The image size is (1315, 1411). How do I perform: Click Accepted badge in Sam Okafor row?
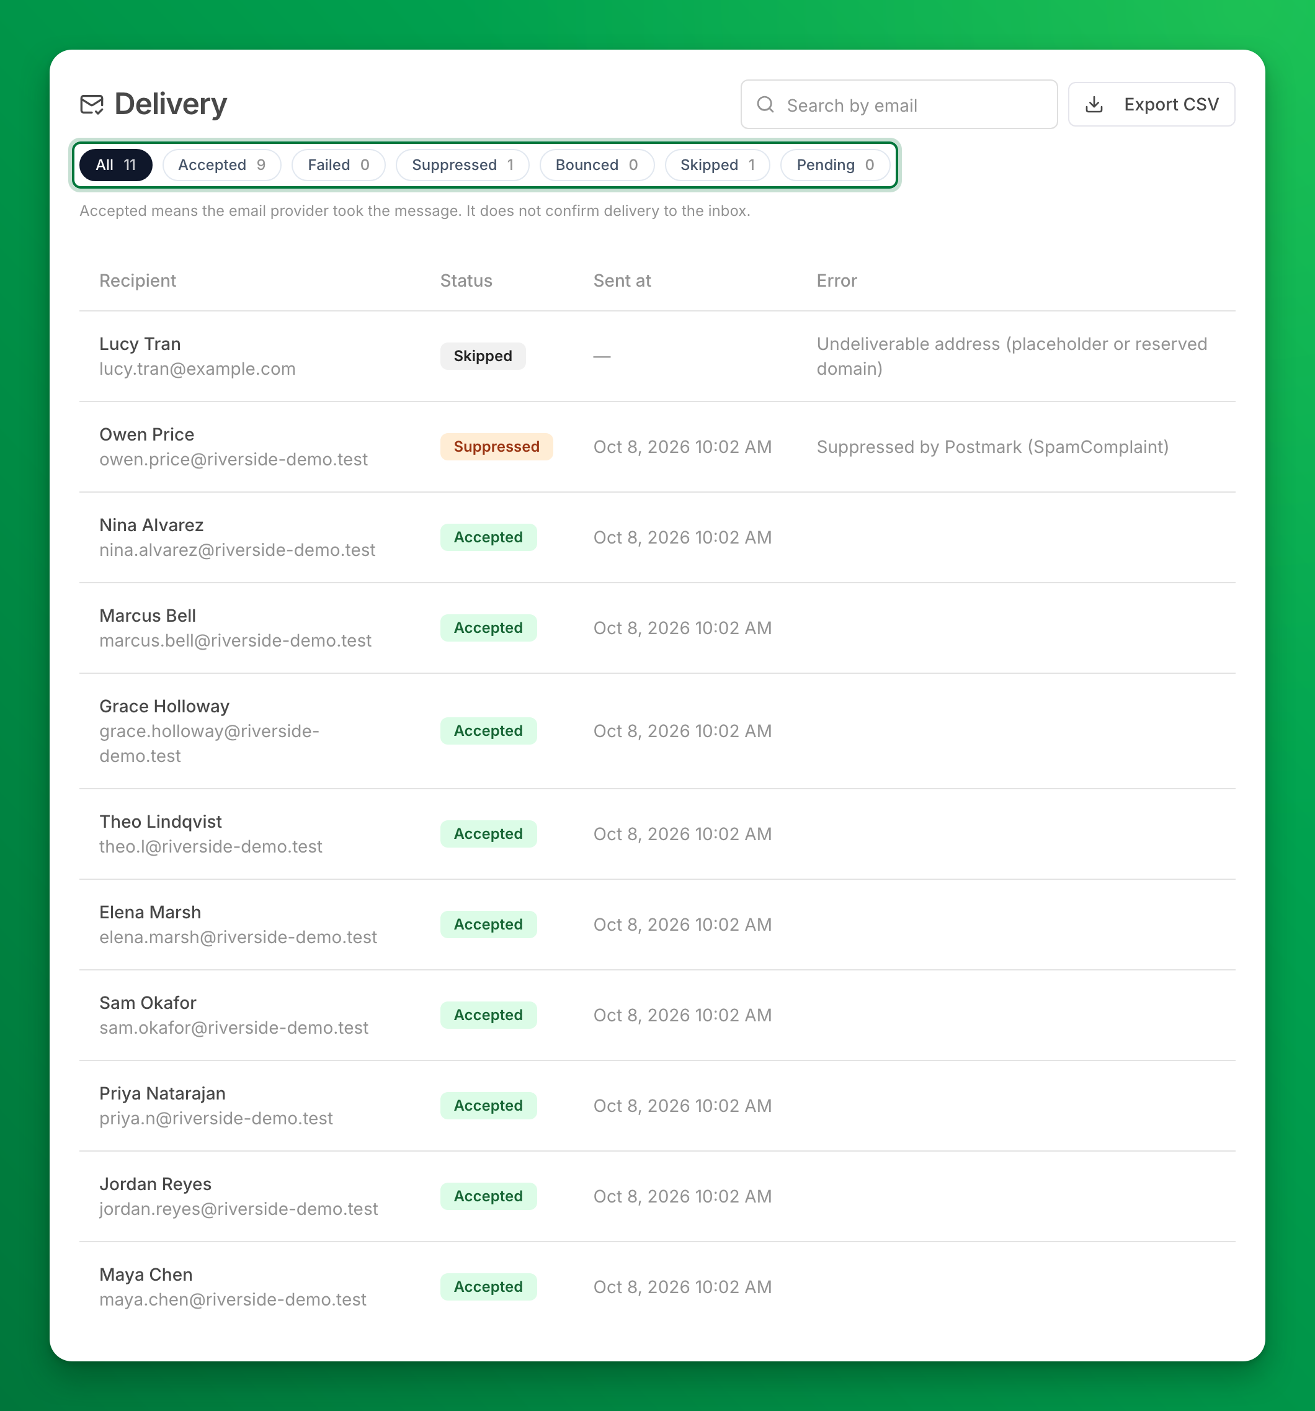click(488, 1015)
